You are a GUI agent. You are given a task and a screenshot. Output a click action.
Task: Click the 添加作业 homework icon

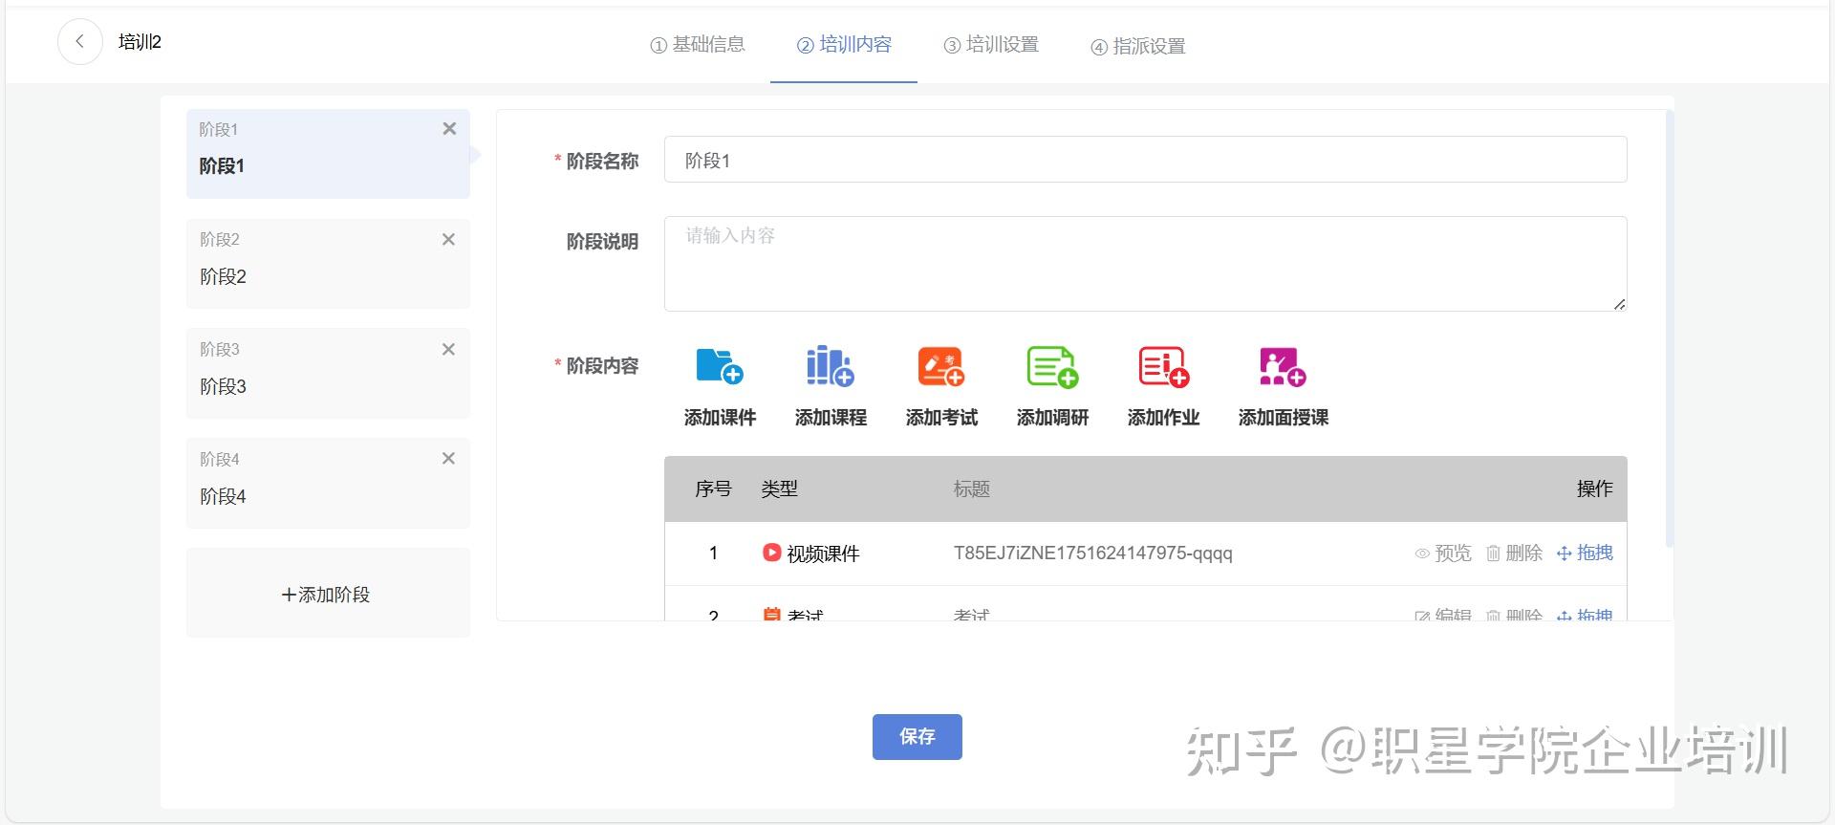coord(1163,367)
